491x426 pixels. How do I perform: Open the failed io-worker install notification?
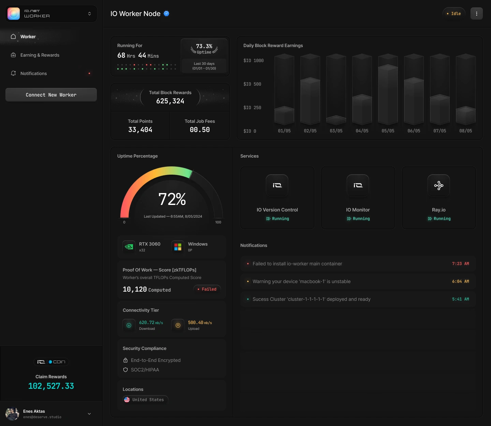(358, 264)
